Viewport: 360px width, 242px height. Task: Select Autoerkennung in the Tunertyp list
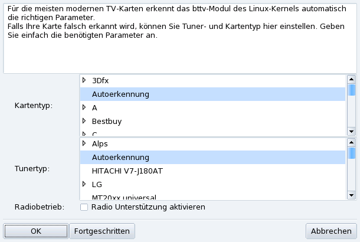click(x=120, y=158)
